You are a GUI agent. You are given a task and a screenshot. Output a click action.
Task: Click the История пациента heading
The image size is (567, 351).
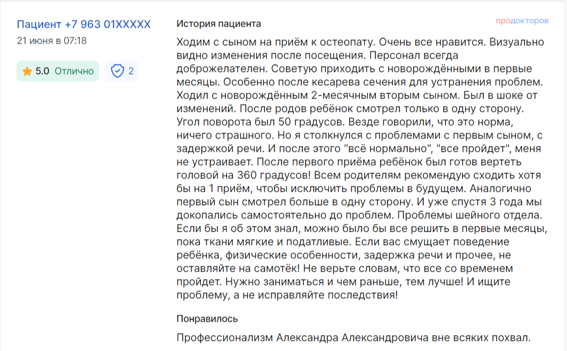[219, 24]
